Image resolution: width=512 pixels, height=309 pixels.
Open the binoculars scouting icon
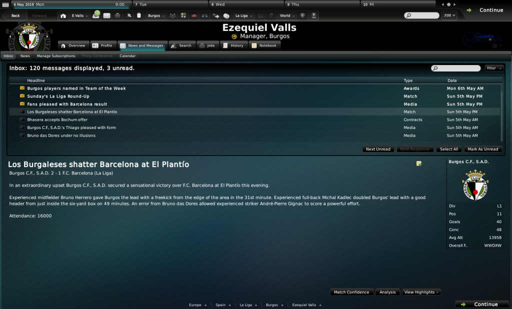(x=205, y=15)
